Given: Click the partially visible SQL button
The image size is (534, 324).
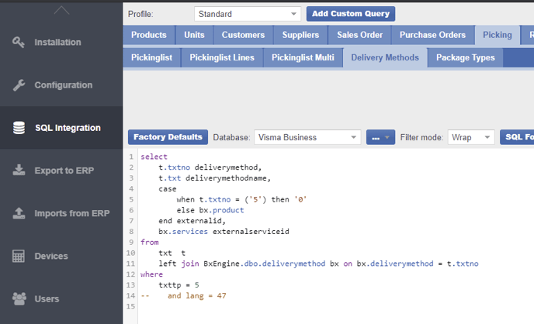Looking at the screenshot, I should click(517, 137).
